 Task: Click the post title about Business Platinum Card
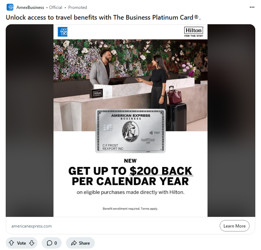tap(103, 17)
